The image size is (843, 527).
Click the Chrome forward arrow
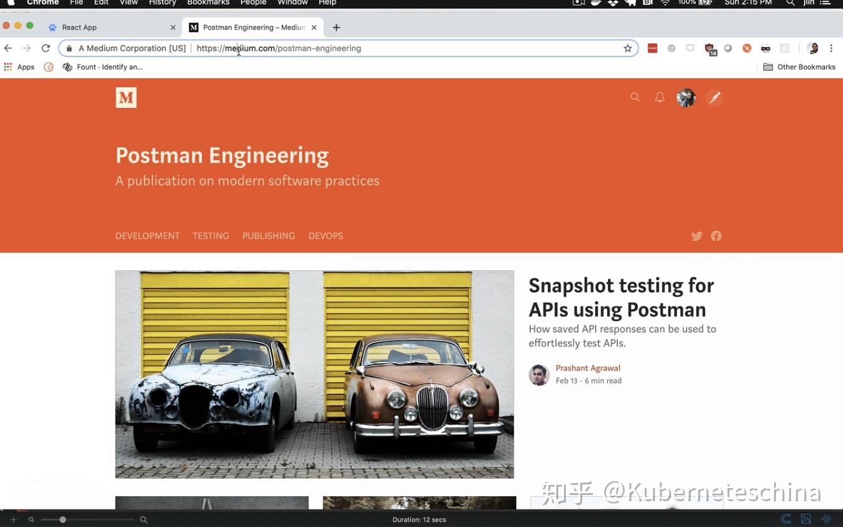click(x=26, y=48)
